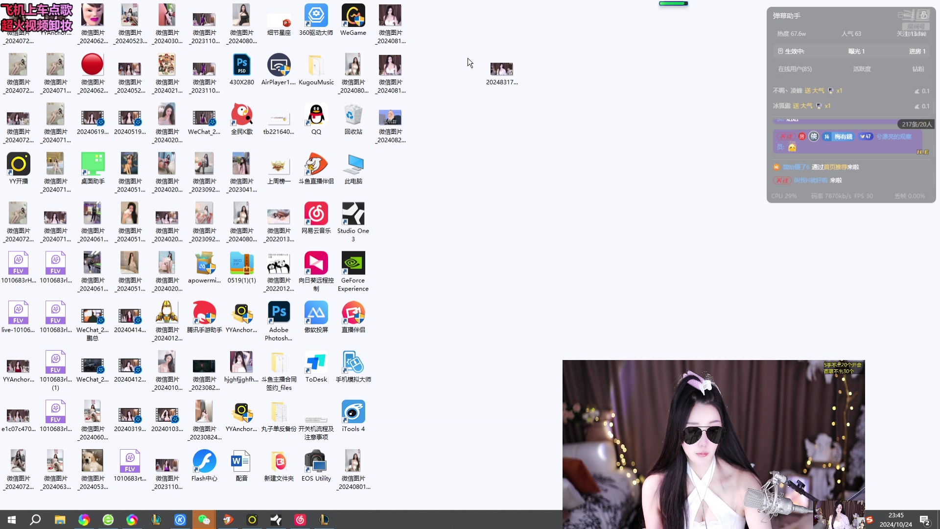
Task: Open the KugouMusic folder icon
Action: [x=316, y=70]
